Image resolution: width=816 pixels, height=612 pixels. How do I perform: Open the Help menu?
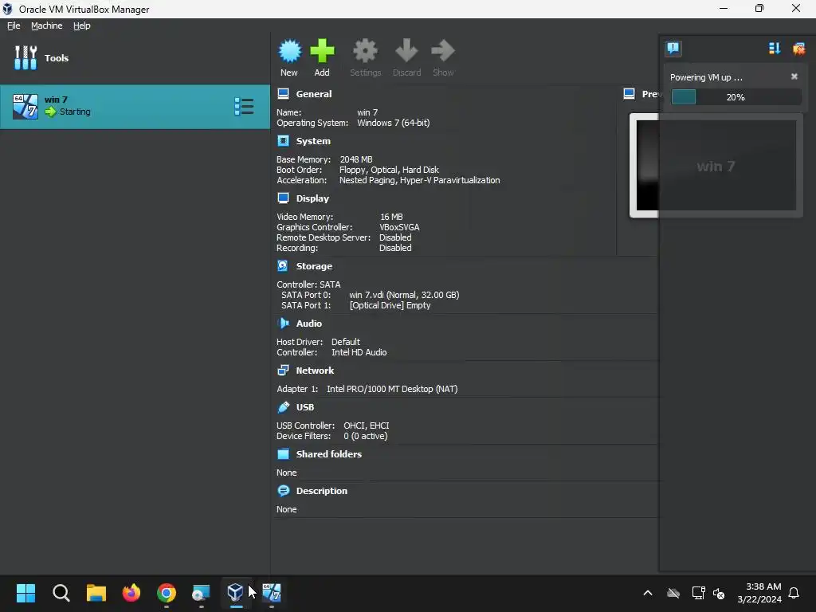[82, 25]
